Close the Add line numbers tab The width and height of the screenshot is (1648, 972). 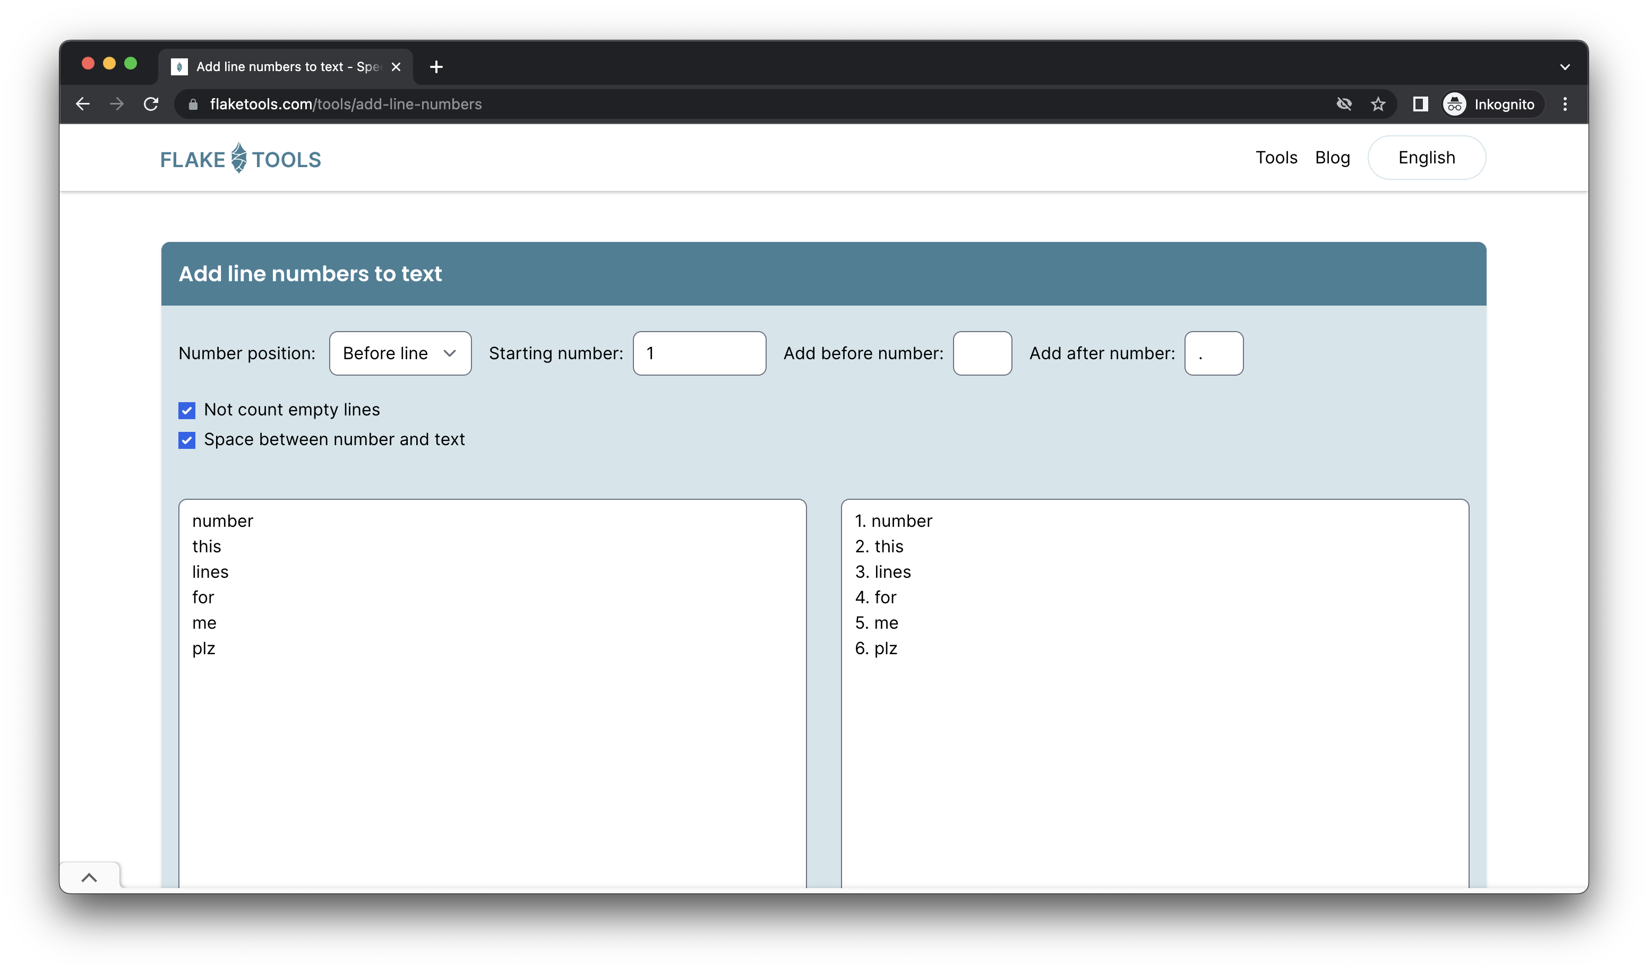[396, 67]
